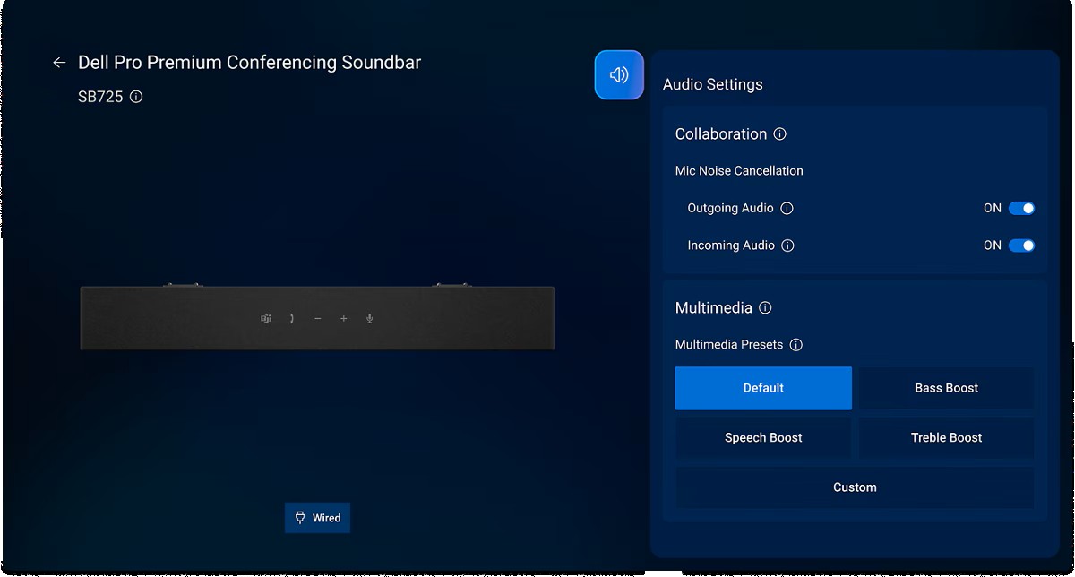The image size is (1075, 577).
Task: Click the Collaboration info icon
Action: (x=780, y=133)
